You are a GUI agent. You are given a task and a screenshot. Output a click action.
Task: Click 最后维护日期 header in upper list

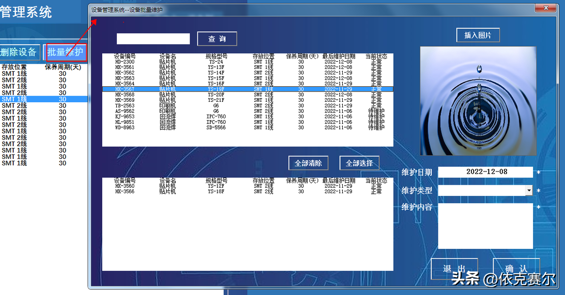[x=339, y=57]
